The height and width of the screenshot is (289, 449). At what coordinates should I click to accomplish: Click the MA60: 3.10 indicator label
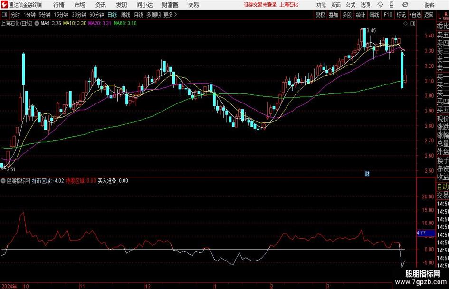[125, 23]
